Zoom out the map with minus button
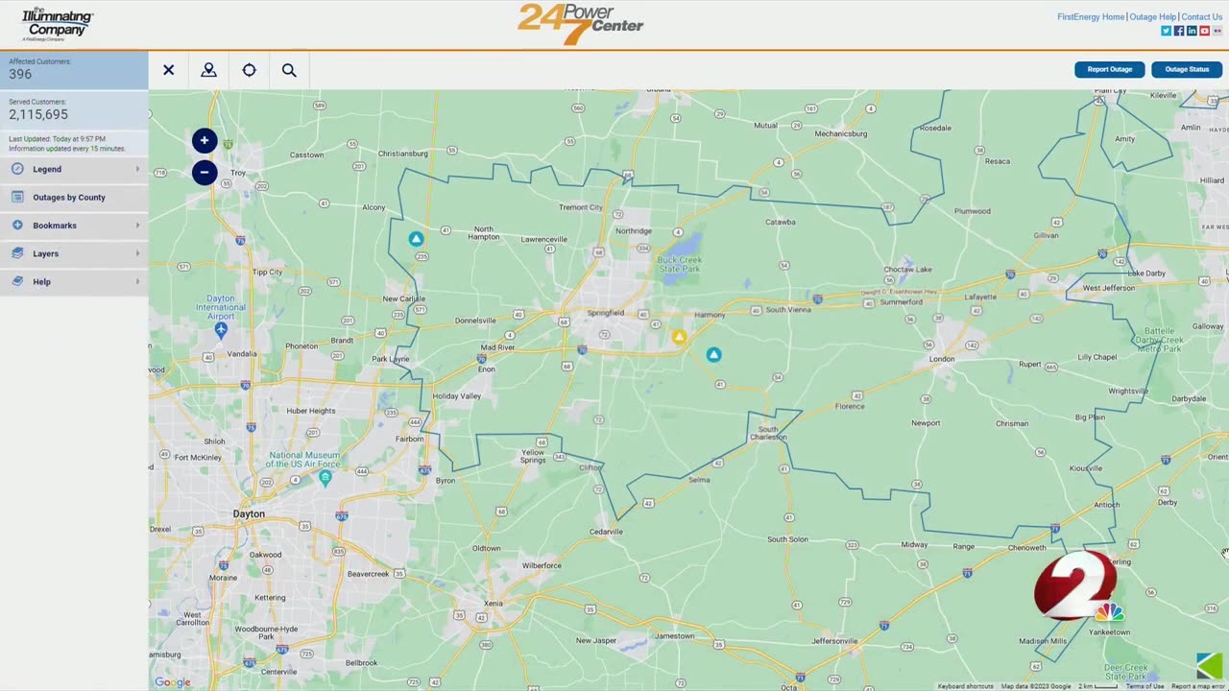Image resolution: width=1229 pixels, height=691 pixels. (x=205, y=173)
